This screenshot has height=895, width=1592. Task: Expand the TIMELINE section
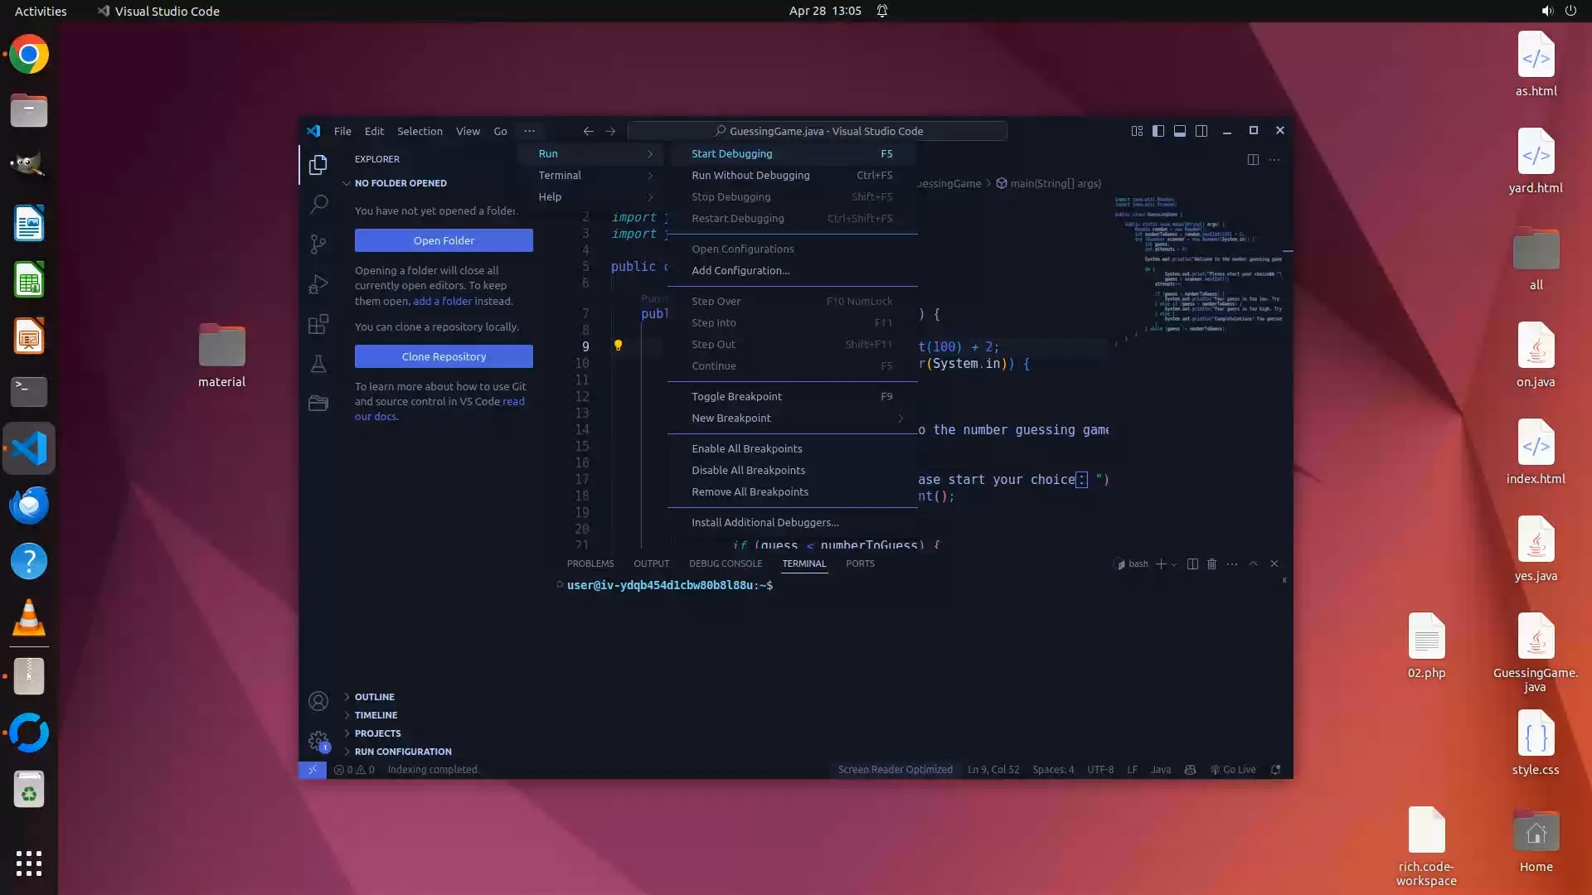click(376, 715)
